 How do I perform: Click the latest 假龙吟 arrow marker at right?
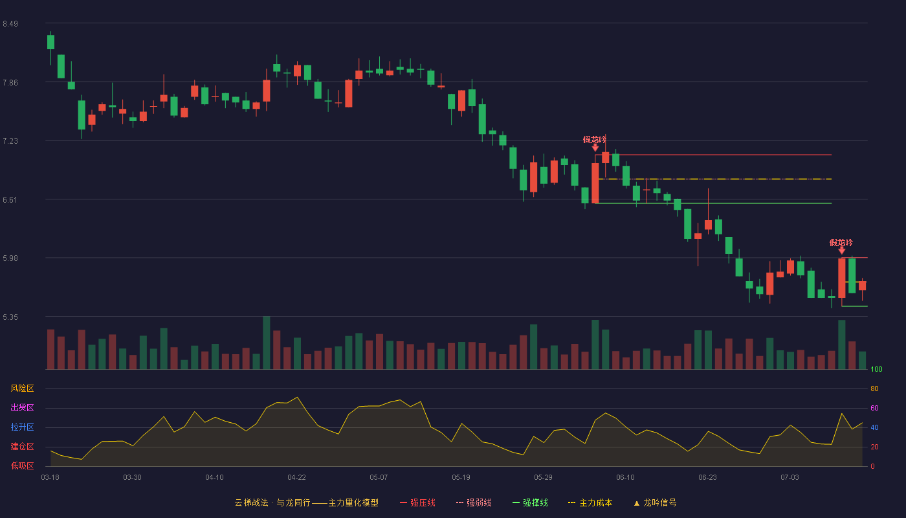[841, 251]
